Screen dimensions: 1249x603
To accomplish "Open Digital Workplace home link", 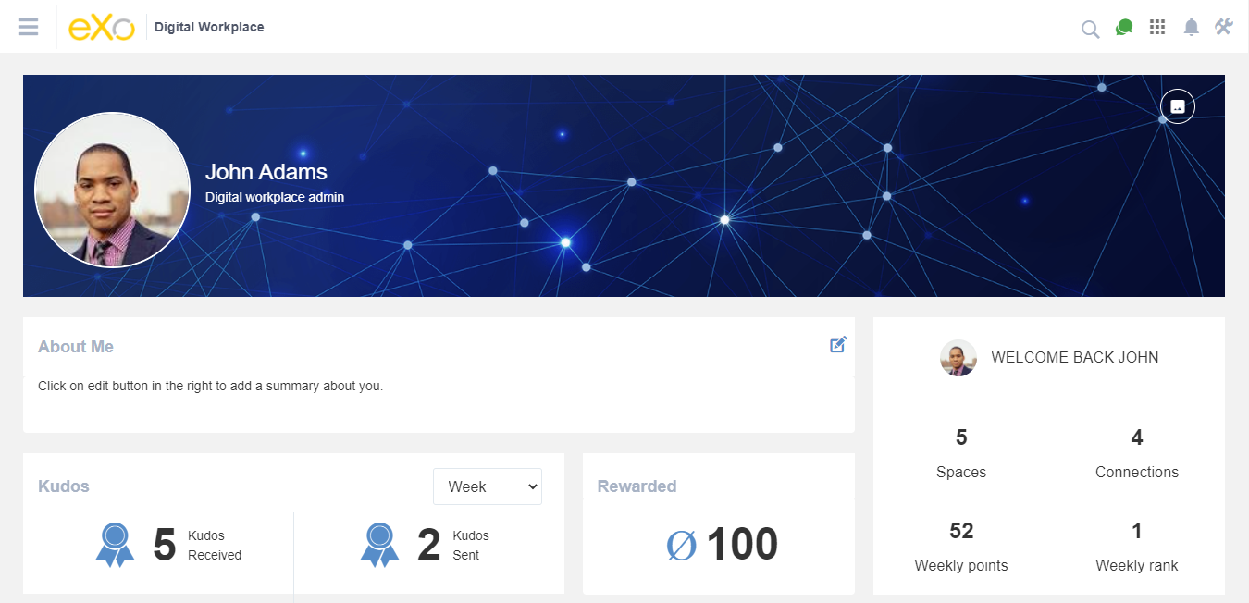I will point(209,28).
